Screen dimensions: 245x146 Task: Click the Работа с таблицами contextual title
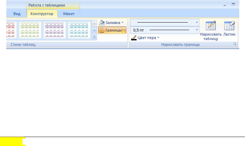coord(47,5)
